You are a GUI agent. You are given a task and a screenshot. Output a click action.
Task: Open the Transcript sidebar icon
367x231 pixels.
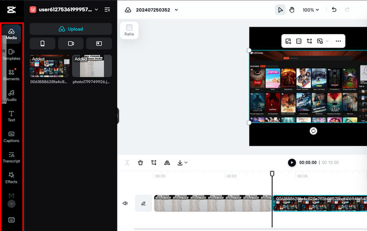(11, 157)
